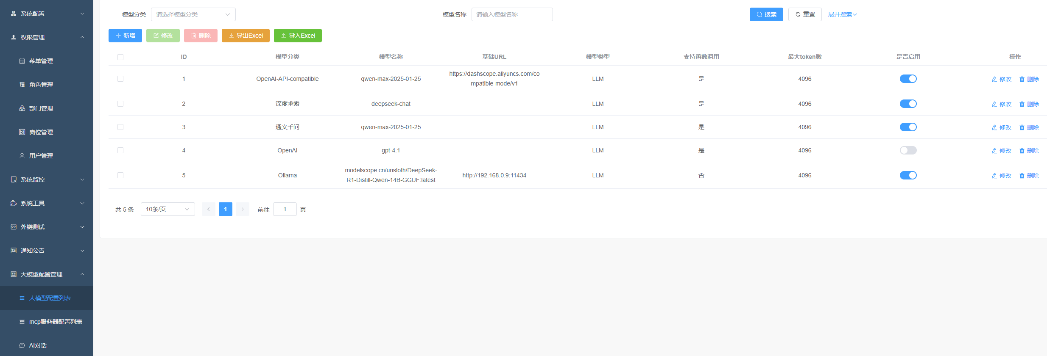Enable the 是否启用 switch for gpt-4.1
This screenshot has width=1047, height=356.
coord(908,150)
